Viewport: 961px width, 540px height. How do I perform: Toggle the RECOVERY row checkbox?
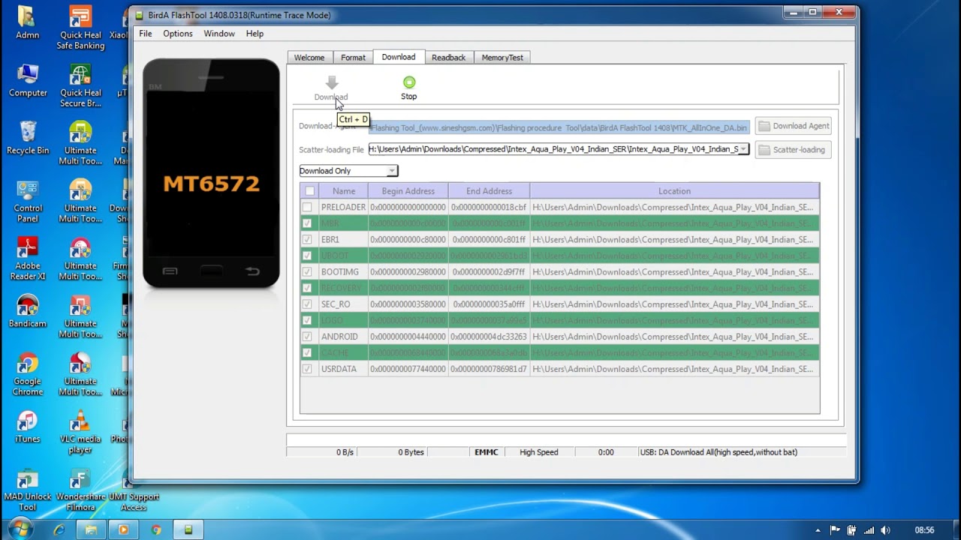click(x=307, y=288)
